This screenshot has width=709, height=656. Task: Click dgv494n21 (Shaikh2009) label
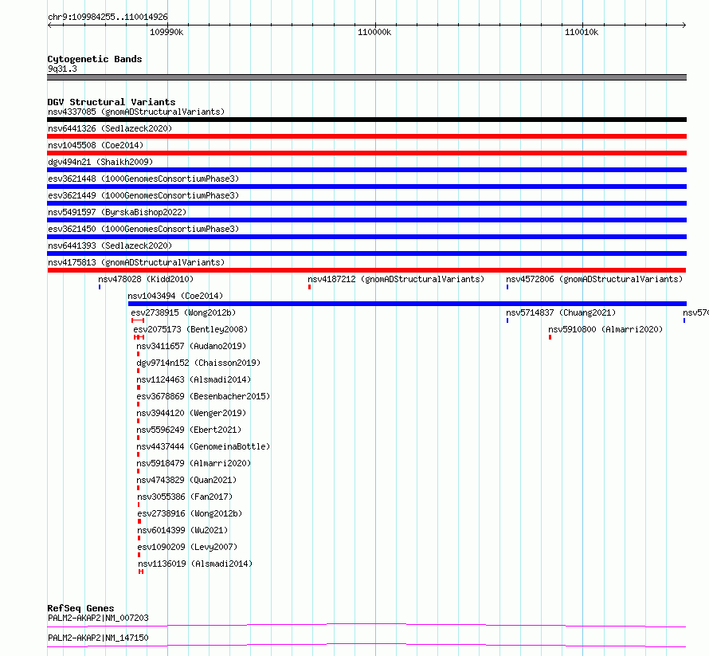(x=100, y=162)
